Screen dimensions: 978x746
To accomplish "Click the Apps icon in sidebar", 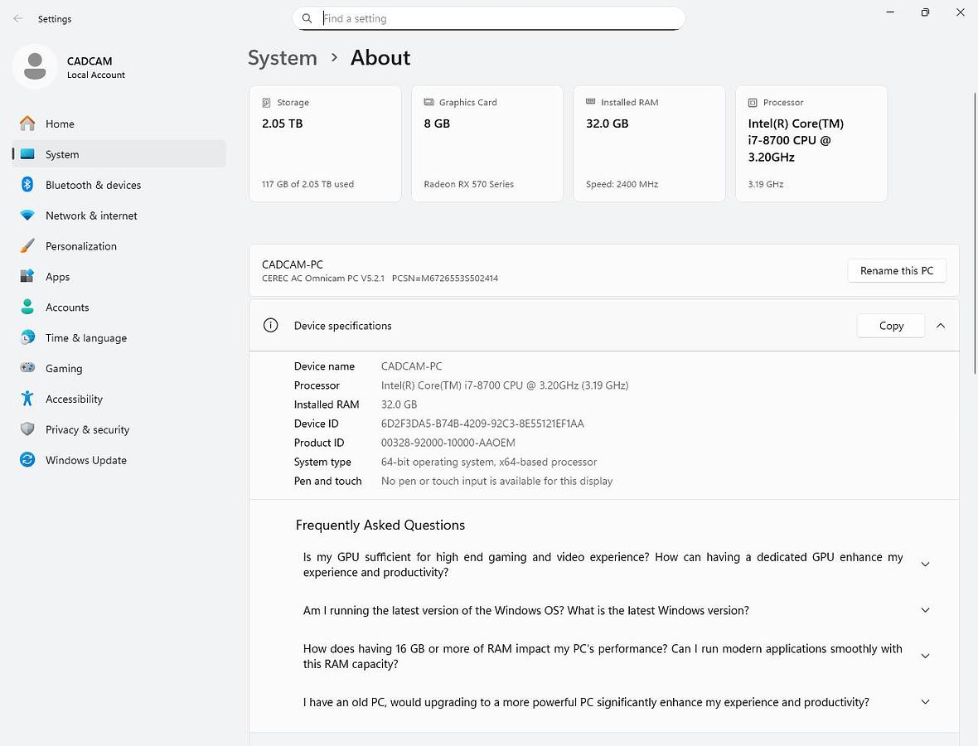I will [x=27, y=277].
